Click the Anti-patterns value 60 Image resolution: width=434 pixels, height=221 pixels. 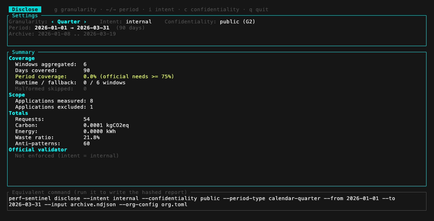(x=87, y=144)
